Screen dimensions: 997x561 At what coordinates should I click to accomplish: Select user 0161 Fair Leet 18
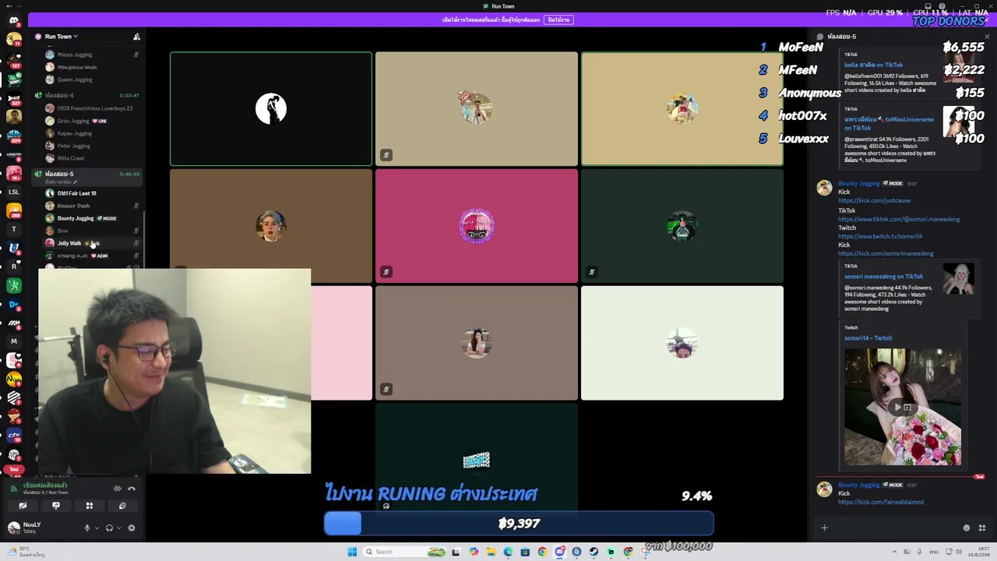(77, 193)
